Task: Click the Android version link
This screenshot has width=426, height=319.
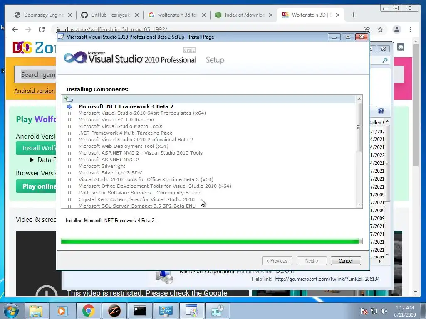Action: 35,91
